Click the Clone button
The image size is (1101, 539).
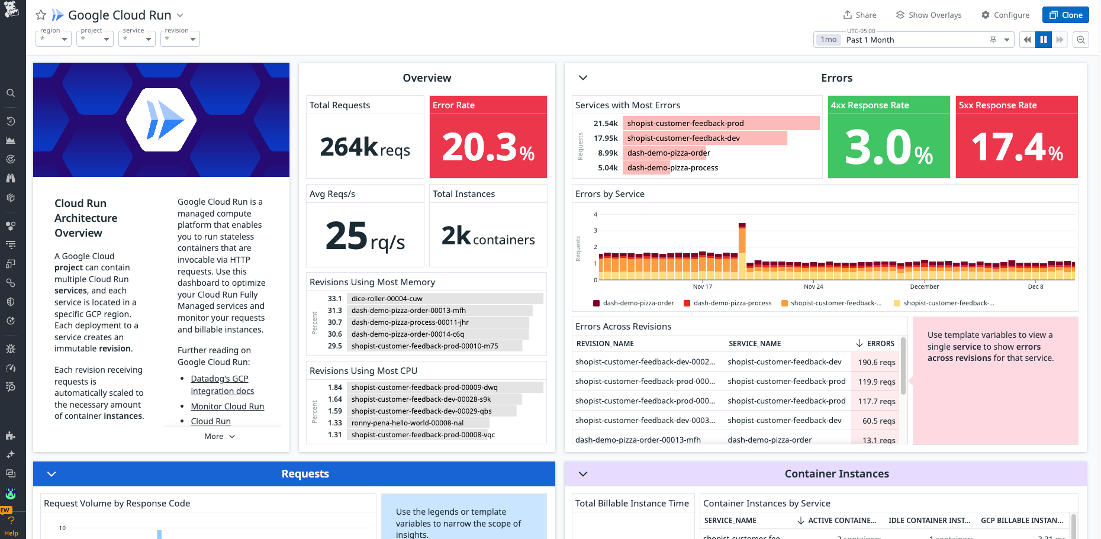point(1065,15)
